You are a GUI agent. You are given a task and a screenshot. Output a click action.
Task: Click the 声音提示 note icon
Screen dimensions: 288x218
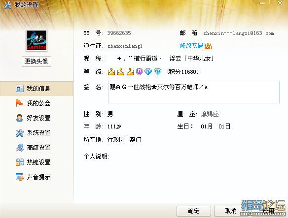click(x=19, y=177)
